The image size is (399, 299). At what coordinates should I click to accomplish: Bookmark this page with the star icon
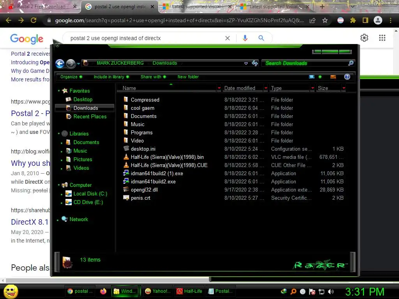325,20
